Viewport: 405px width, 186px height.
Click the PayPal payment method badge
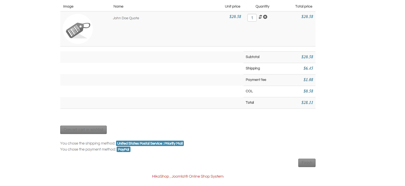(x=124, y=149)
